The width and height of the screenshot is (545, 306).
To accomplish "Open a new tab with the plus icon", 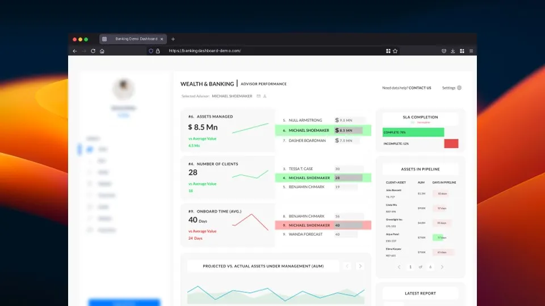I will point(173,39).
